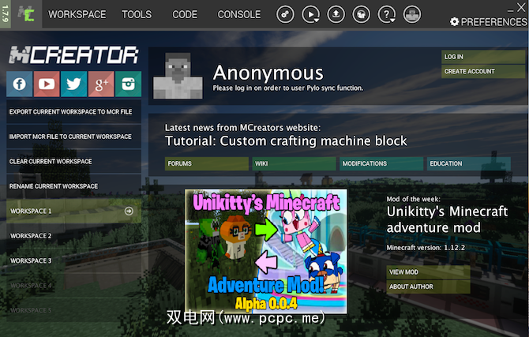This screenshot has width=529, height=337.
Task: Click Clear Current Workspace
Action: coord(73,161)
